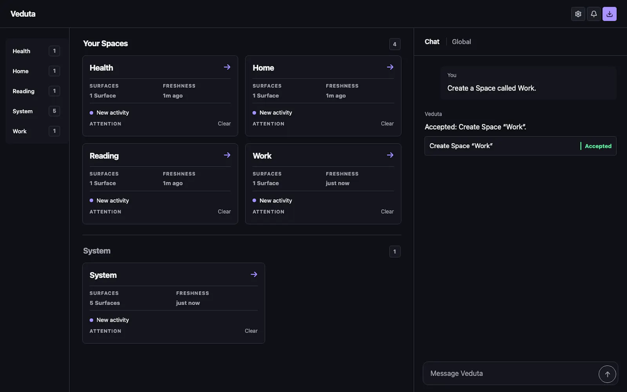627x392 pixels.
Task: Click the System sidebar badge showing 5
Action: [54, 111]
